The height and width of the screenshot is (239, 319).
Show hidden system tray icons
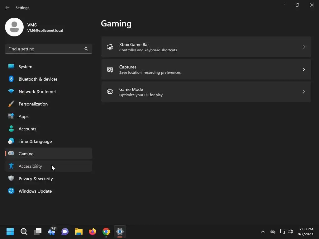[x=263, y=231]
